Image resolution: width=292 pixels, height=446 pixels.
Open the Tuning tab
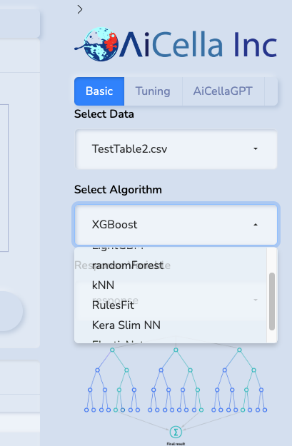153,91
